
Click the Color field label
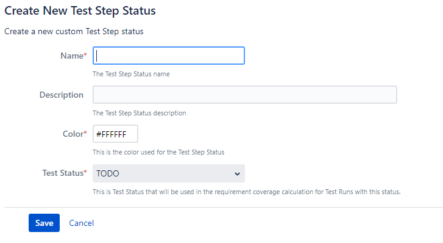(73, 134)
